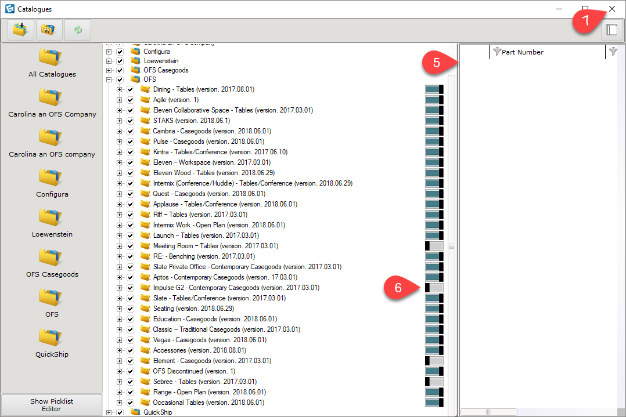The image size is (626, 417).
Task: Expand the QuickShip tree node
Action: pos(109,412)
